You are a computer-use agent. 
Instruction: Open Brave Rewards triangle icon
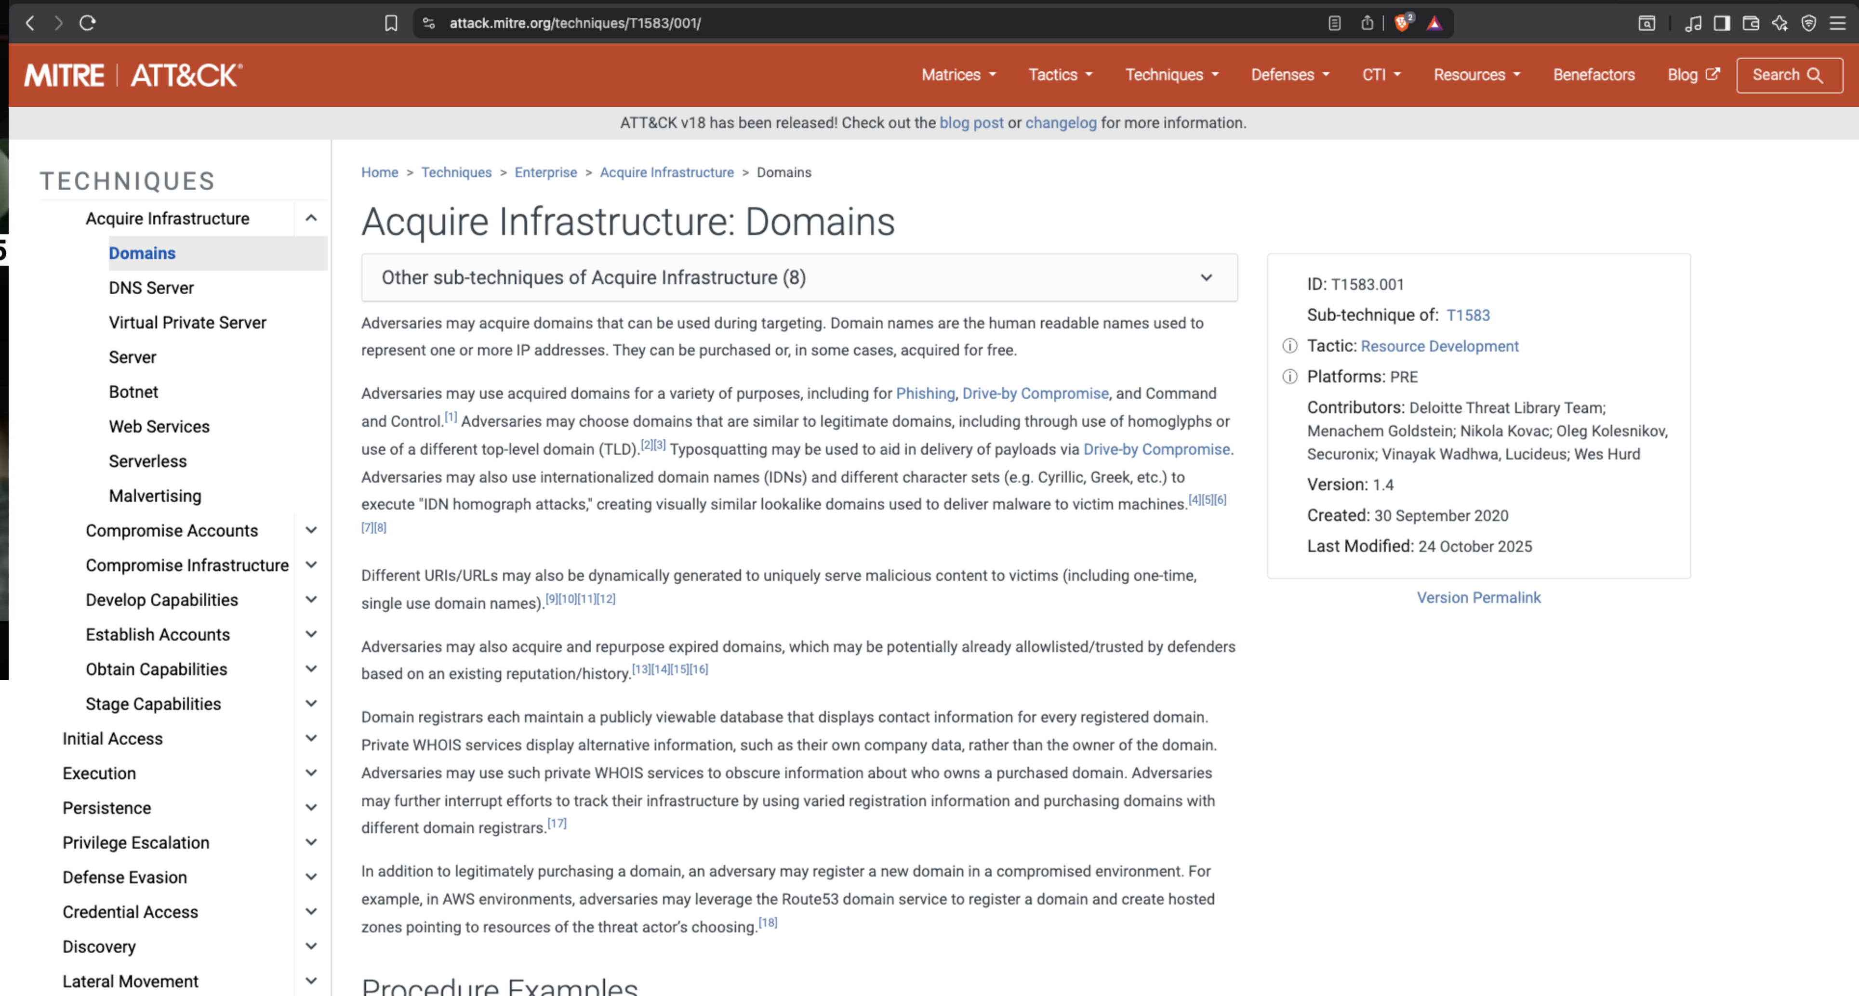click(x=1434, y=23)
